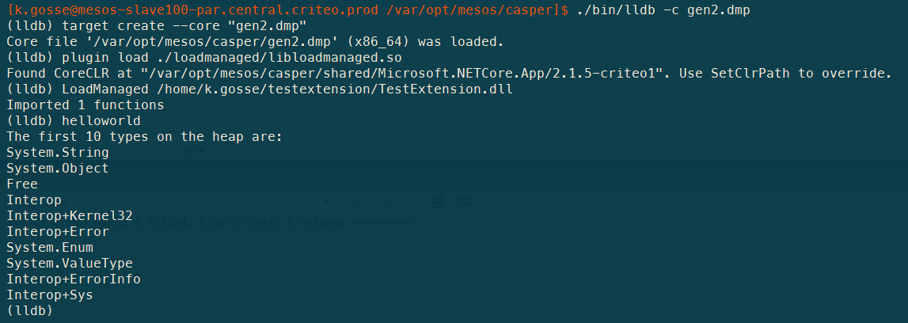Viewport: 908px width, 323px height.
Task: Click the System.ValueType entry
Action: pyautogui.click(x=70, y=264)
